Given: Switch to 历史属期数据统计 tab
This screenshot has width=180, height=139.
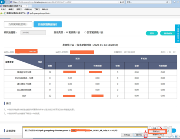Looking at the screenshot, I should (48, 24).
